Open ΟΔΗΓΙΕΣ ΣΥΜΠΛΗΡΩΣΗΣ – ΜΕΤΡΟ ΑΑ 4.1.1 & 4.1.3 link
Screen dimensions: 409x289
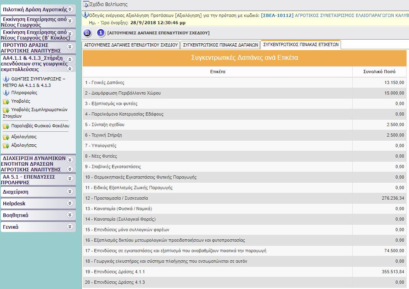coord(34,82)
